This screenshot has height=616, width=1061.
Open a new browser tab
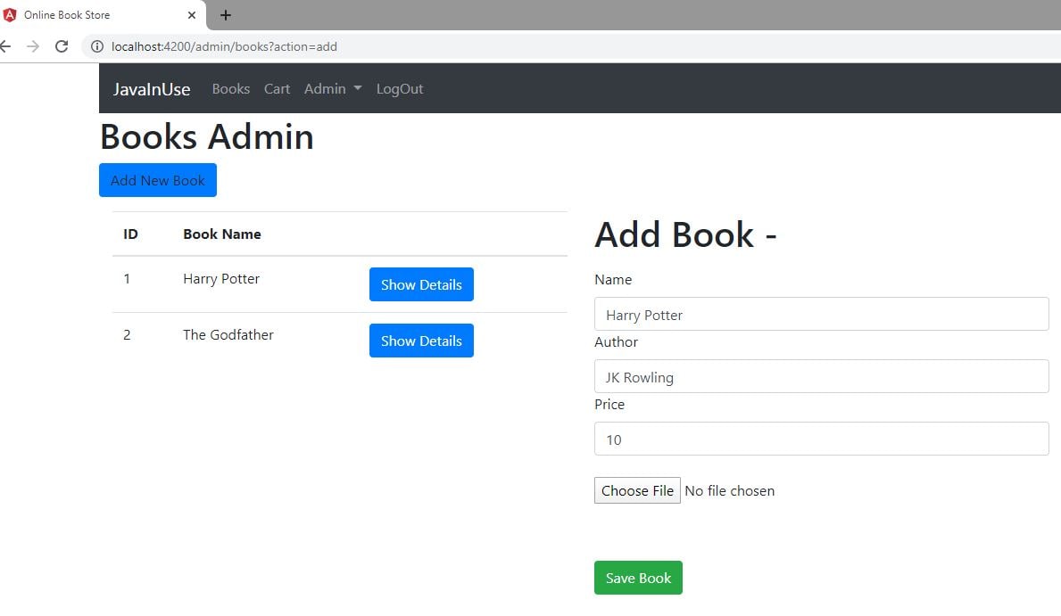[x=226, y=15]
